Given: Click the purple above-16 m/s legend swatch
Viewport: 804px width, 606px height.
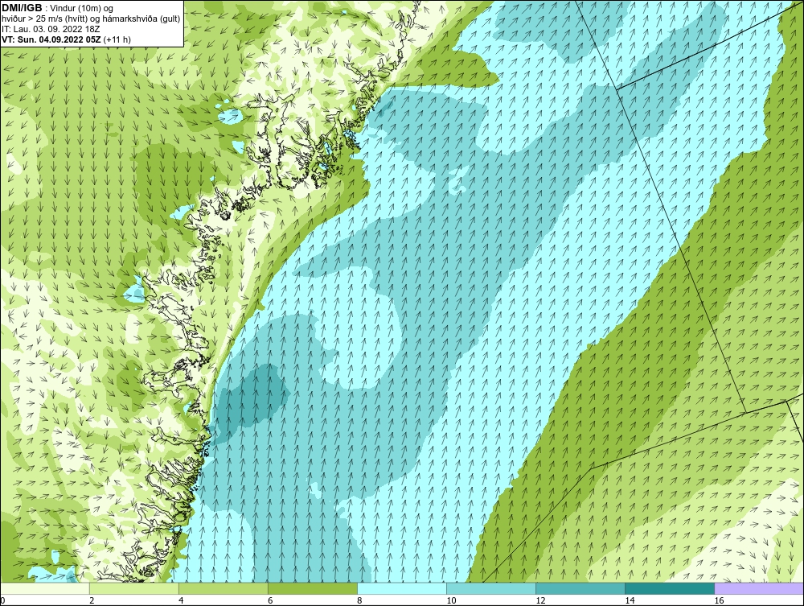Looking at the screenshot, I should pyautogui.click(x=759, y=588).
